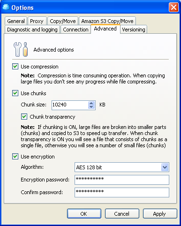Switch to the Amazon S3 Copy/Move tab
Screen dimensions: 181x226
click(107, 21)
